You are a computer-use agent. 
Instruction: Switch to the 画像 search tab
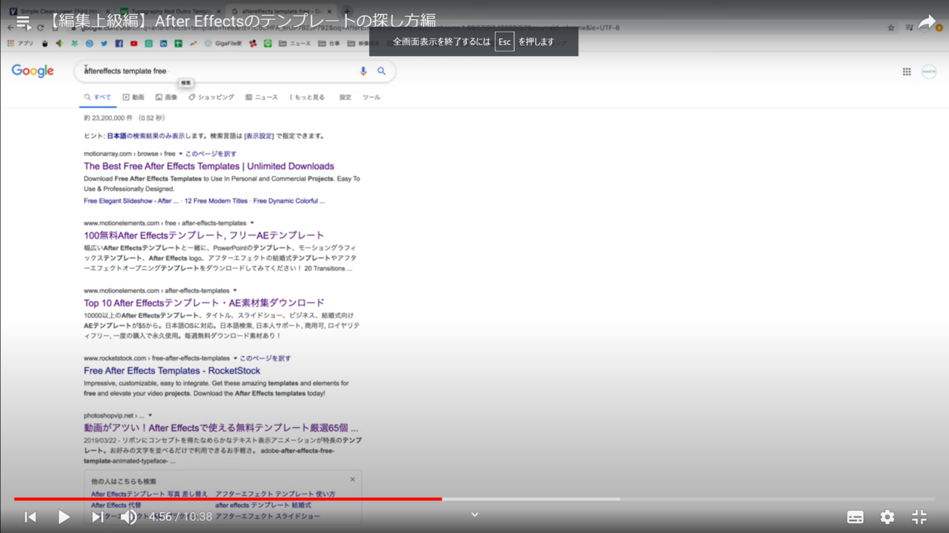pos(167,97)
